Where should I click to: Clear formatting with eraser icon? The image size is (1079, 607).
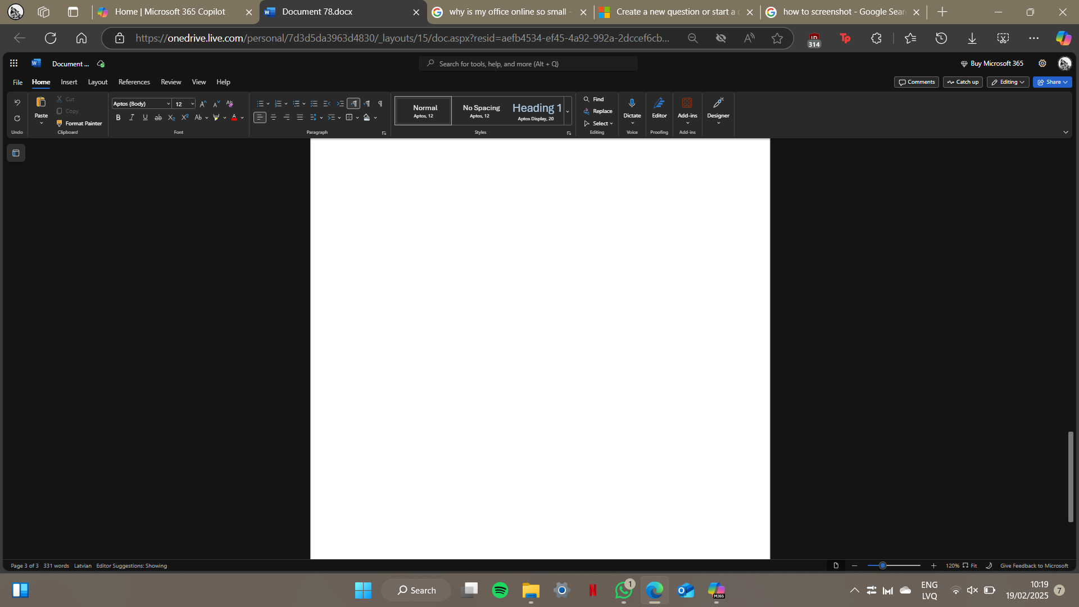pyautogui.click(x=229, y=103)
